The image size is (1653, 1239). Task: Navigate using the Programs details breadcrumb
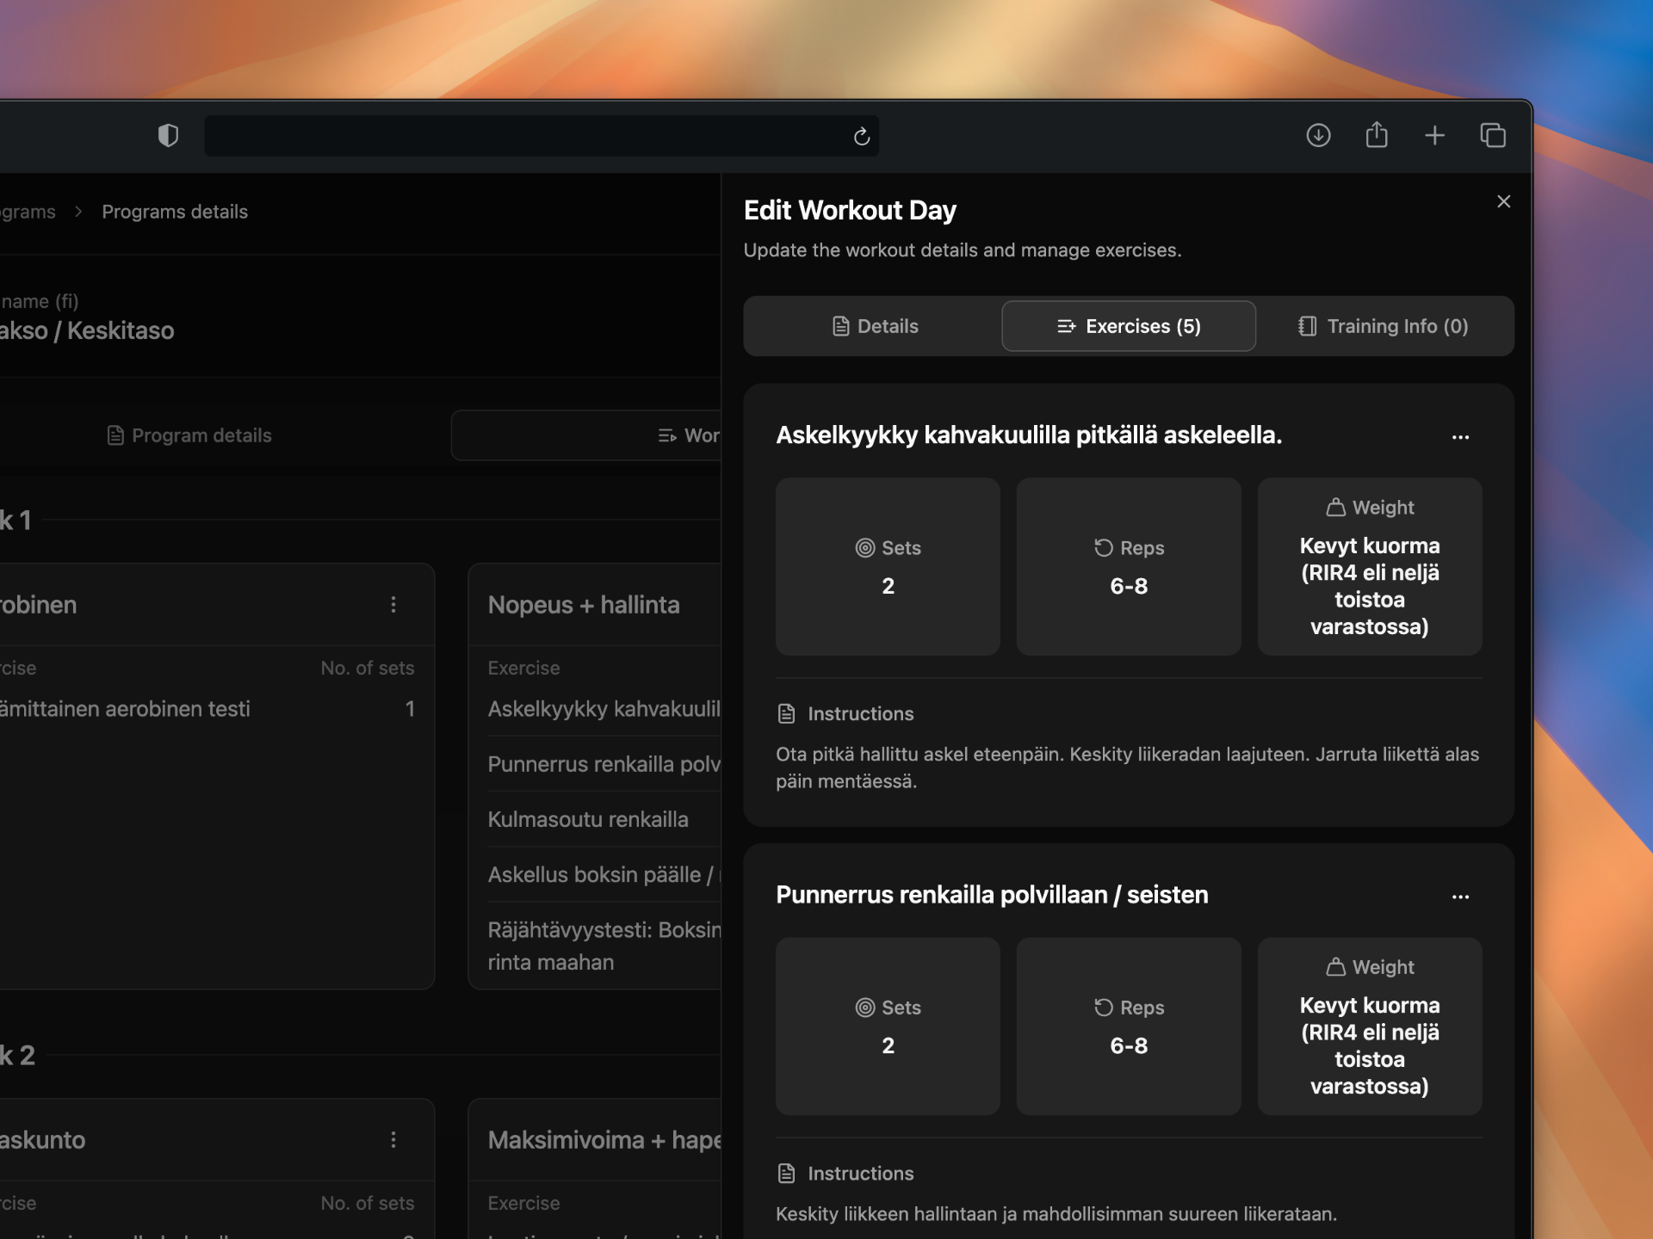(x=175, y=211)
